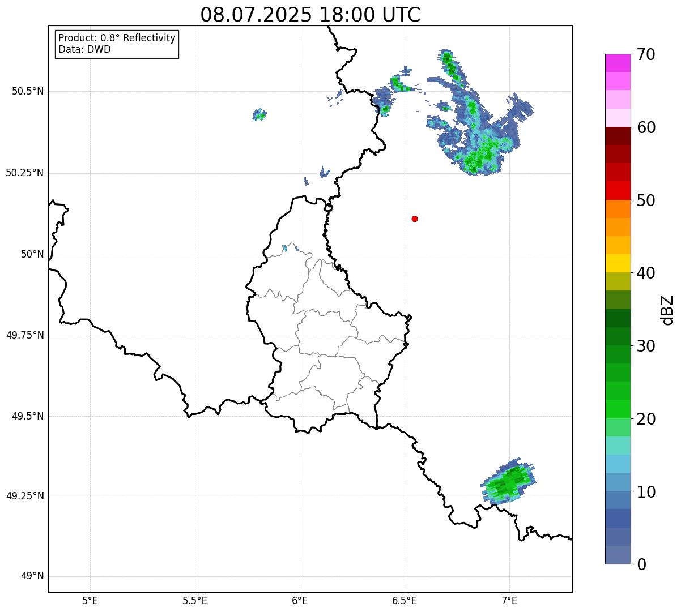The image size is (681, 612).
Task: Click the 50.25°N latitude label
Action: (x=24, y=173)
